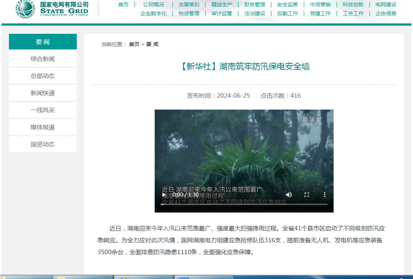The image size is (413, 279).
Task: Enter fullscreen mode on the video
Action: tap(306, 195)
